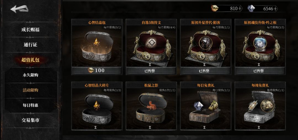Open the 成长赐福 tab

point(30,29)
